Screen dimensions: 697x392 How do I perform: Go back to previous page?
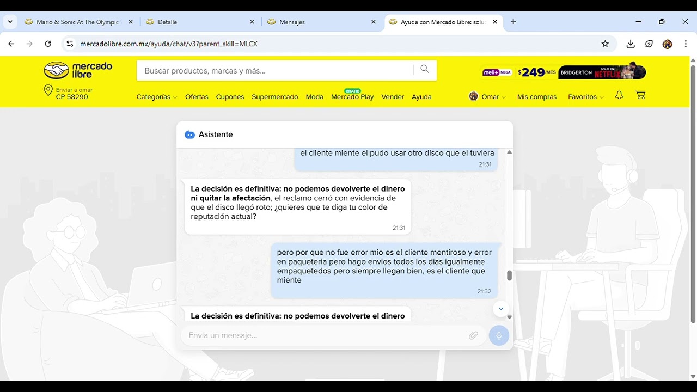click(11, 44)
